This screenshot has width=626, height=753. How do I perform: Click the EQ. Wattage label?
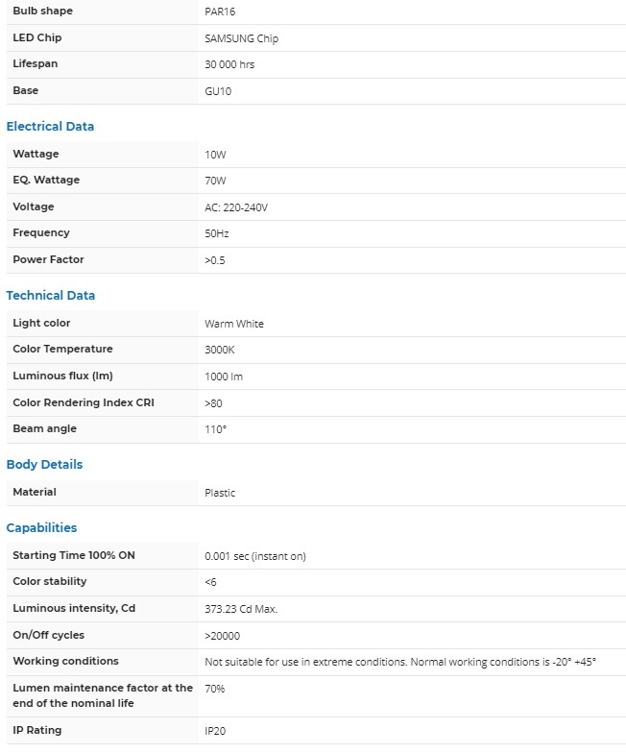point(46,181)
